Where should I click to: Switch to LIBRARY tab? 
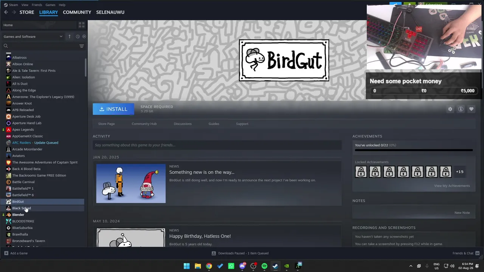click(48, 12)
